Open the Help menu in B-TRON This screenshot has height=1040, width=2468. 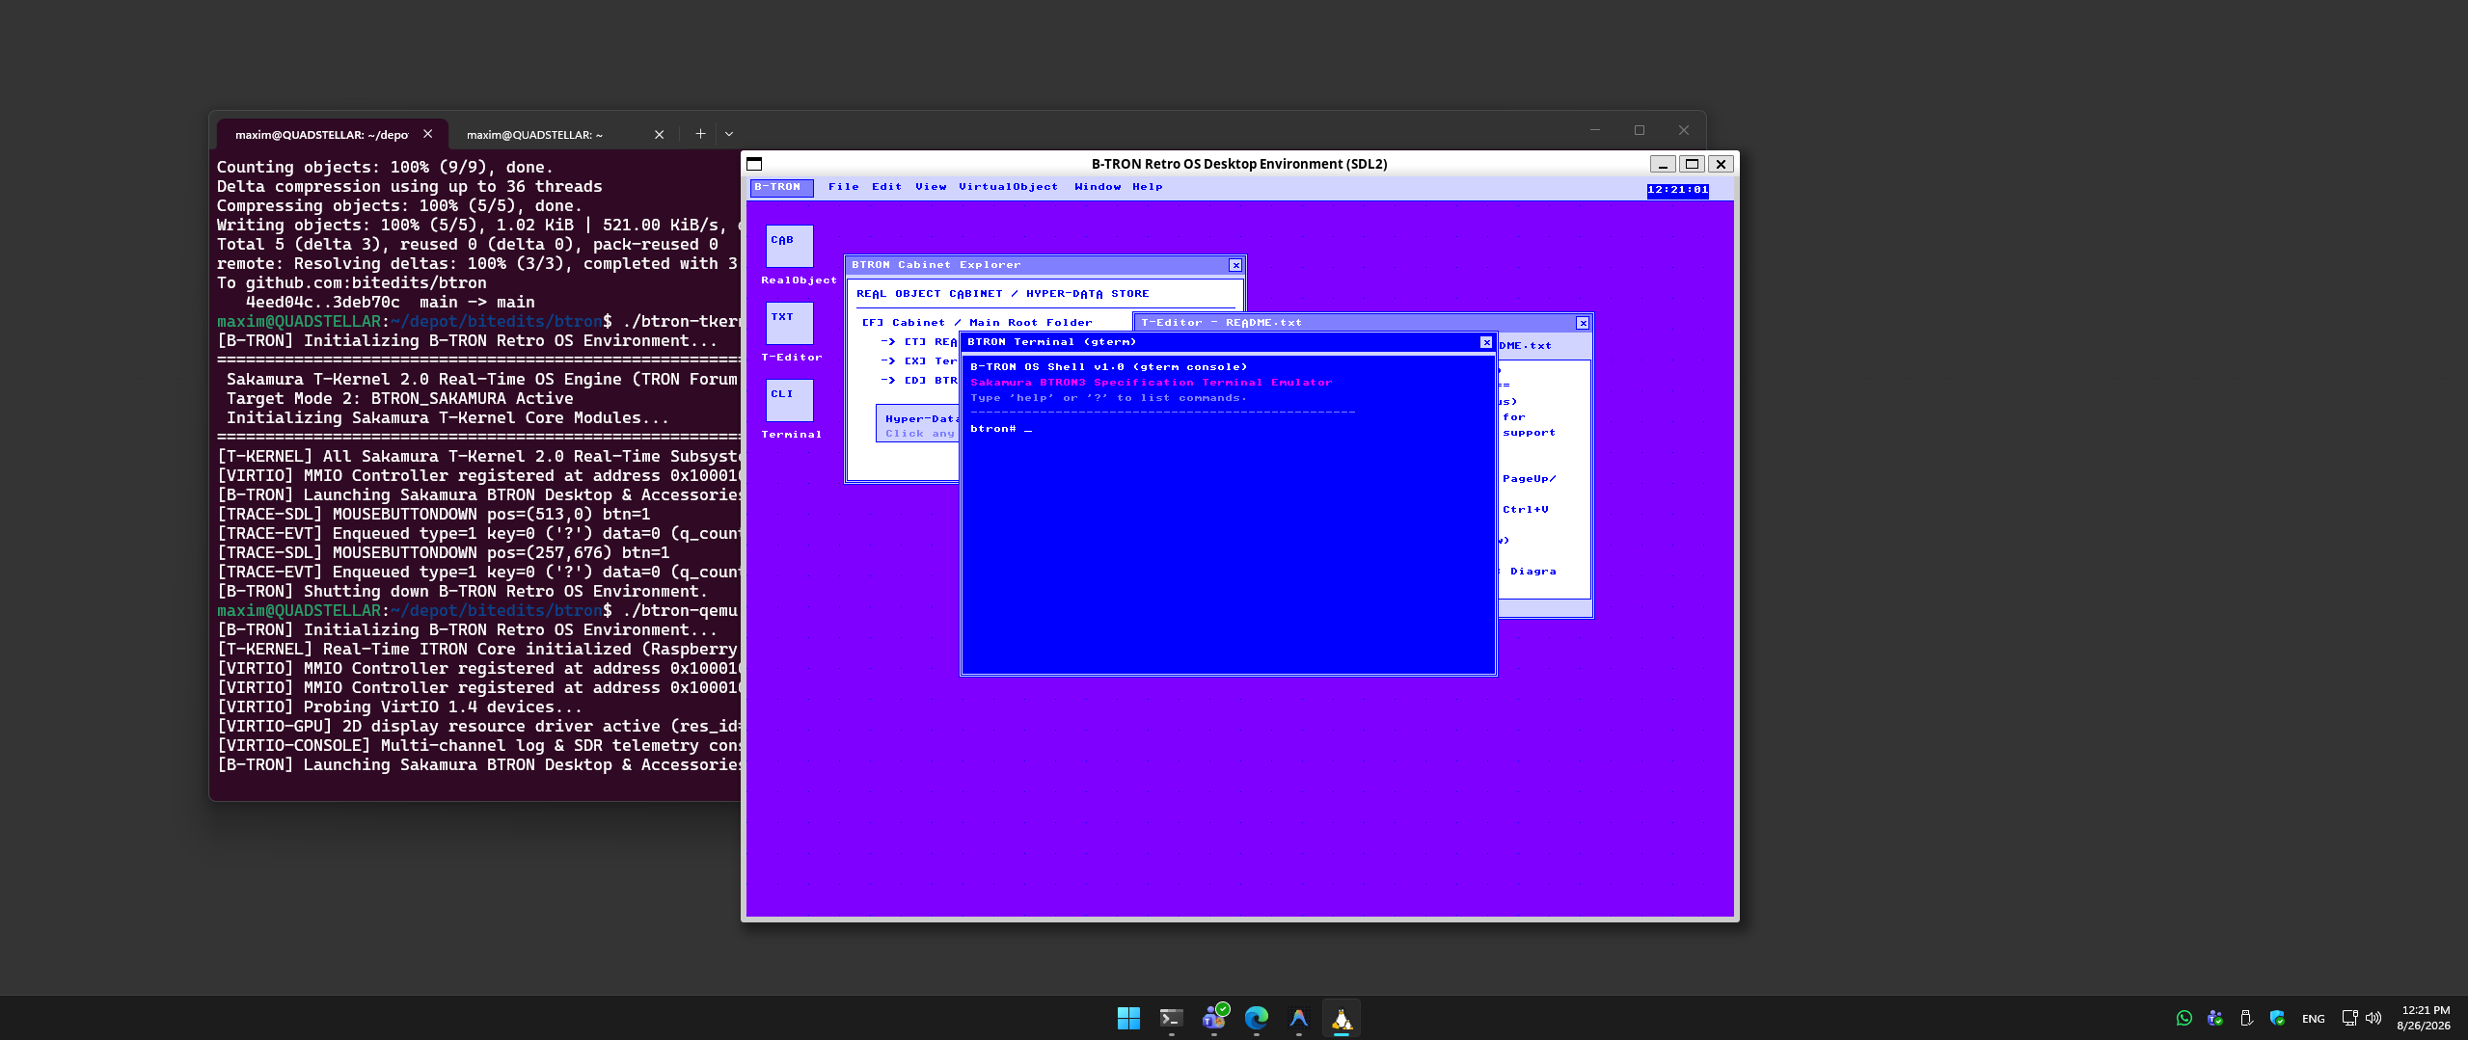tap(1148, 187)
